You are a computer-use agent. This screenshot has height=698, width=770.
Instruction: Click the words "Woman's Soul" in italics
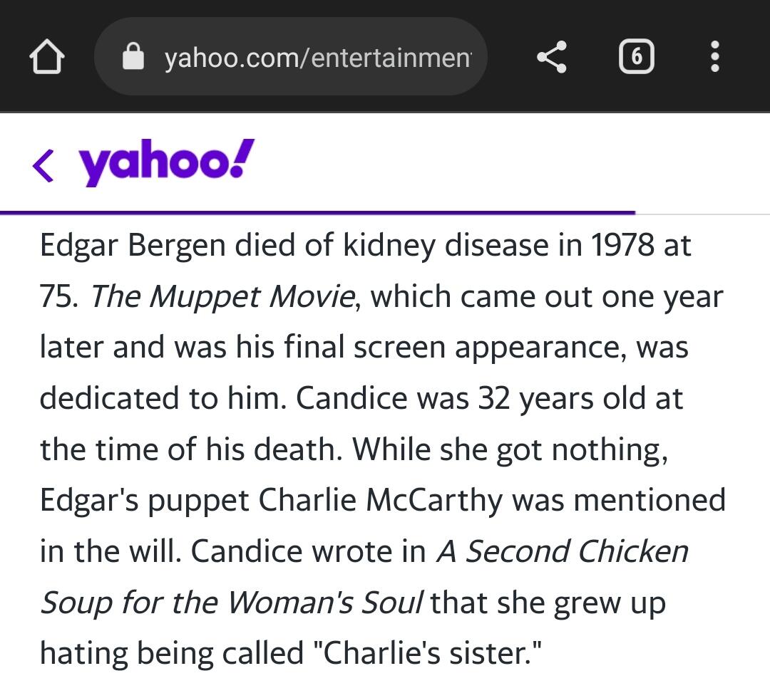tap(325, 603)
